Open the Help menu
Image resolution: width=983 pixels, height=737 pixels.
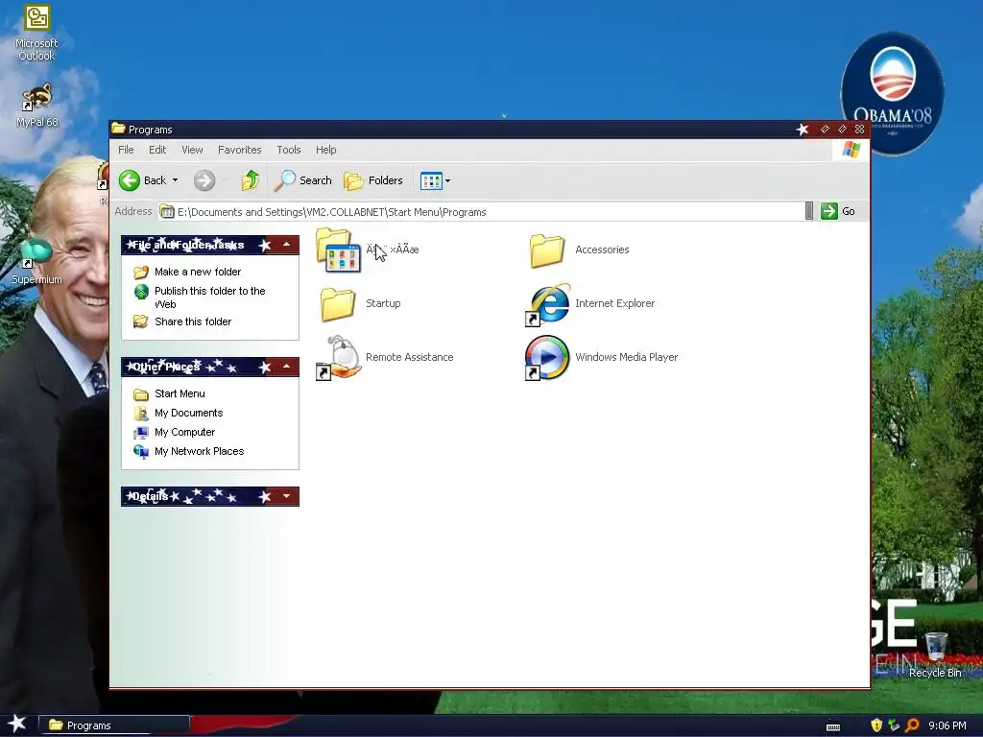(x=326, y=150)
